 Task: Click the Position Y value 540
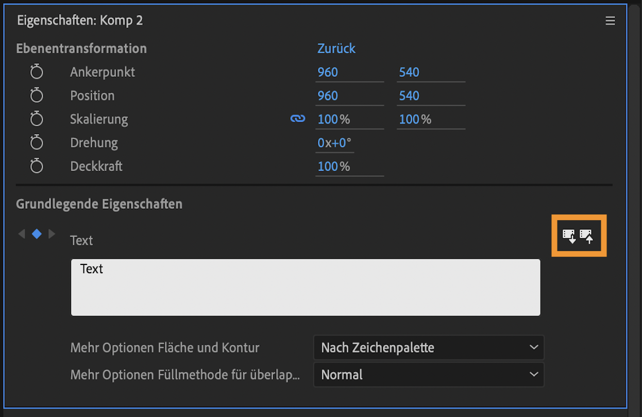[x=409, y=96]
